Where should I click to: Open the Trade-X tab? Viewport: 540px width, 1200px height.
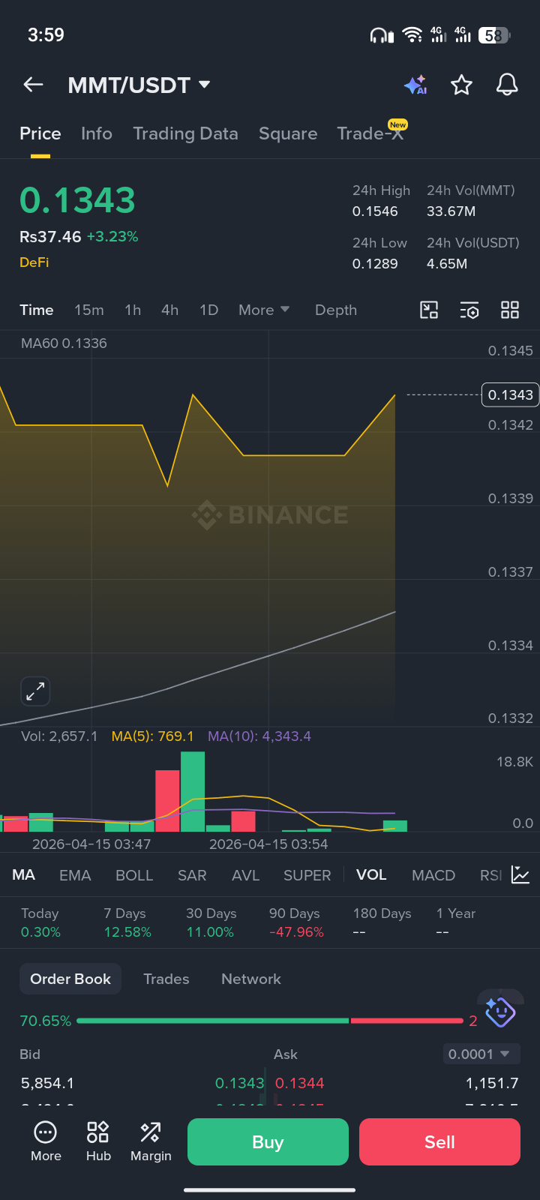tap(370, 133)
